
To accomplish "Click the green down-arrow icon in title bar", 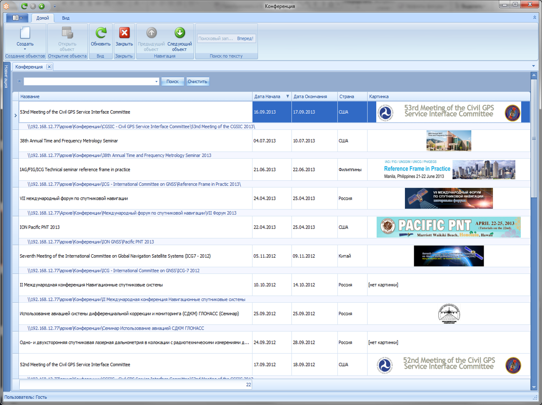I will [42, 6].
